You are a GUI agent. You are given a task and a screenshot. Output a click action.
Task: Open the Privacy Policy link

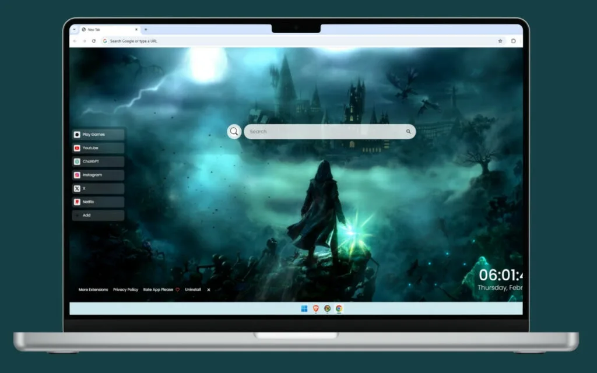coord(126,290)
